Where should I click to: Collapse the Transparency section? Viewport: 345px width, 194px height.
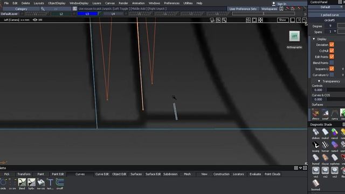coord(319,81)
